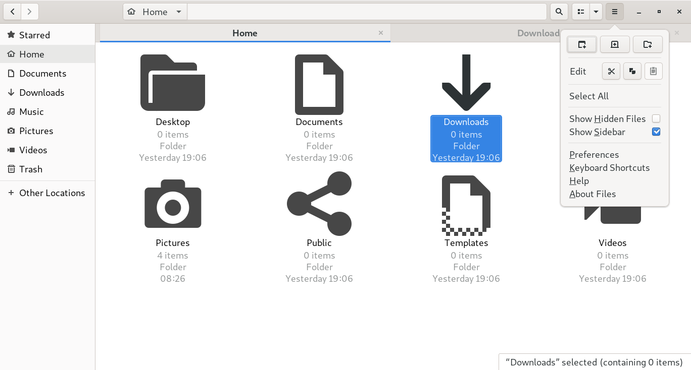Open Home path dropdown in location bar
691x370 pixels.
(179, 12)
